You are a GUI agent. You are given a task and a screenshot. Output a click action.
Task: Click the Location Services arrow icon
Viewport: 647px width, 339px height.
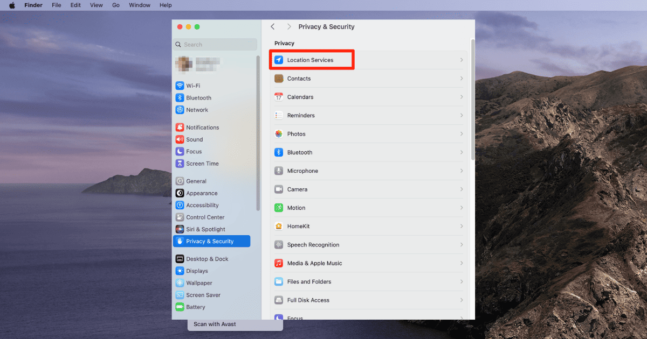coord(279,60)
